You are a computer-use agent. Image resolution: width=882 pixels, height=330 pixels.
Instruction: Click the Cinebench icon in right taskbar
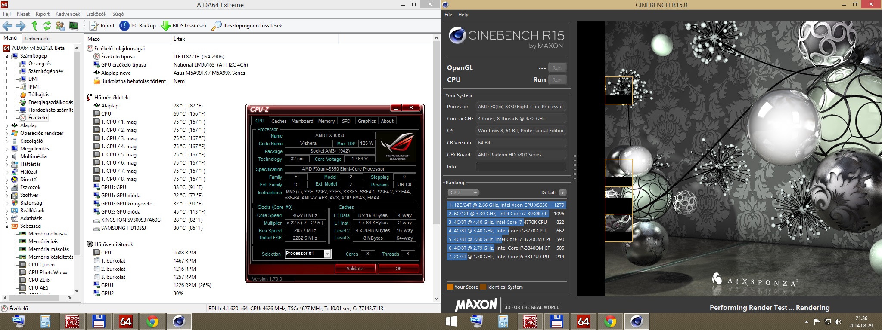click(637, 321)
